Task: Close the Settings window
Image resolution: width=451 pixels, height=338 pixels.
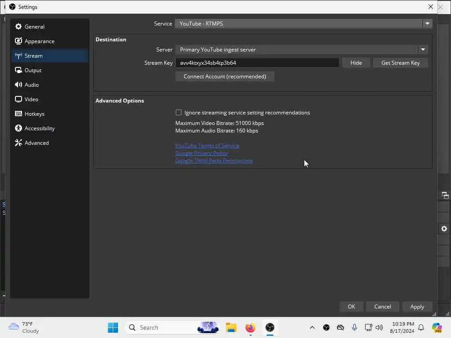Action: point(431,7)
